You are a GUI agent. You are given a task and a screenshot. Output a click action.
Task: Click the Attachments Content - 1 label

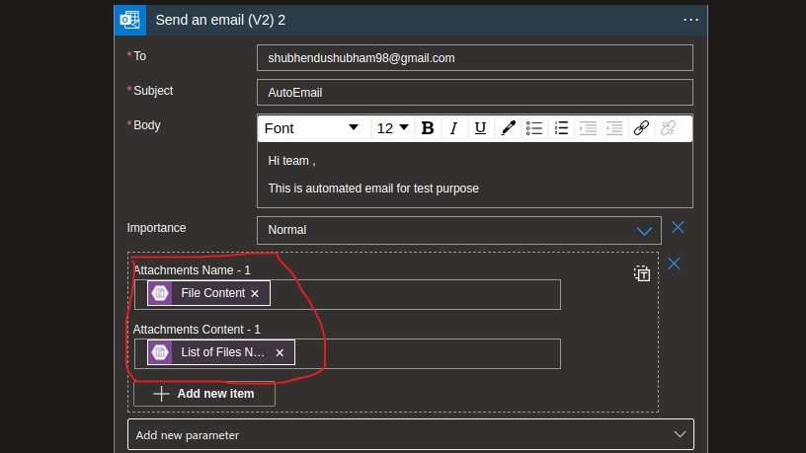tap(197, 330)
